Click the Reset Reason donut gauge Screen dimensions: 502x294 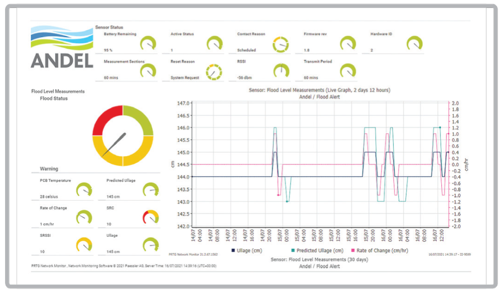tap(214, 72)
